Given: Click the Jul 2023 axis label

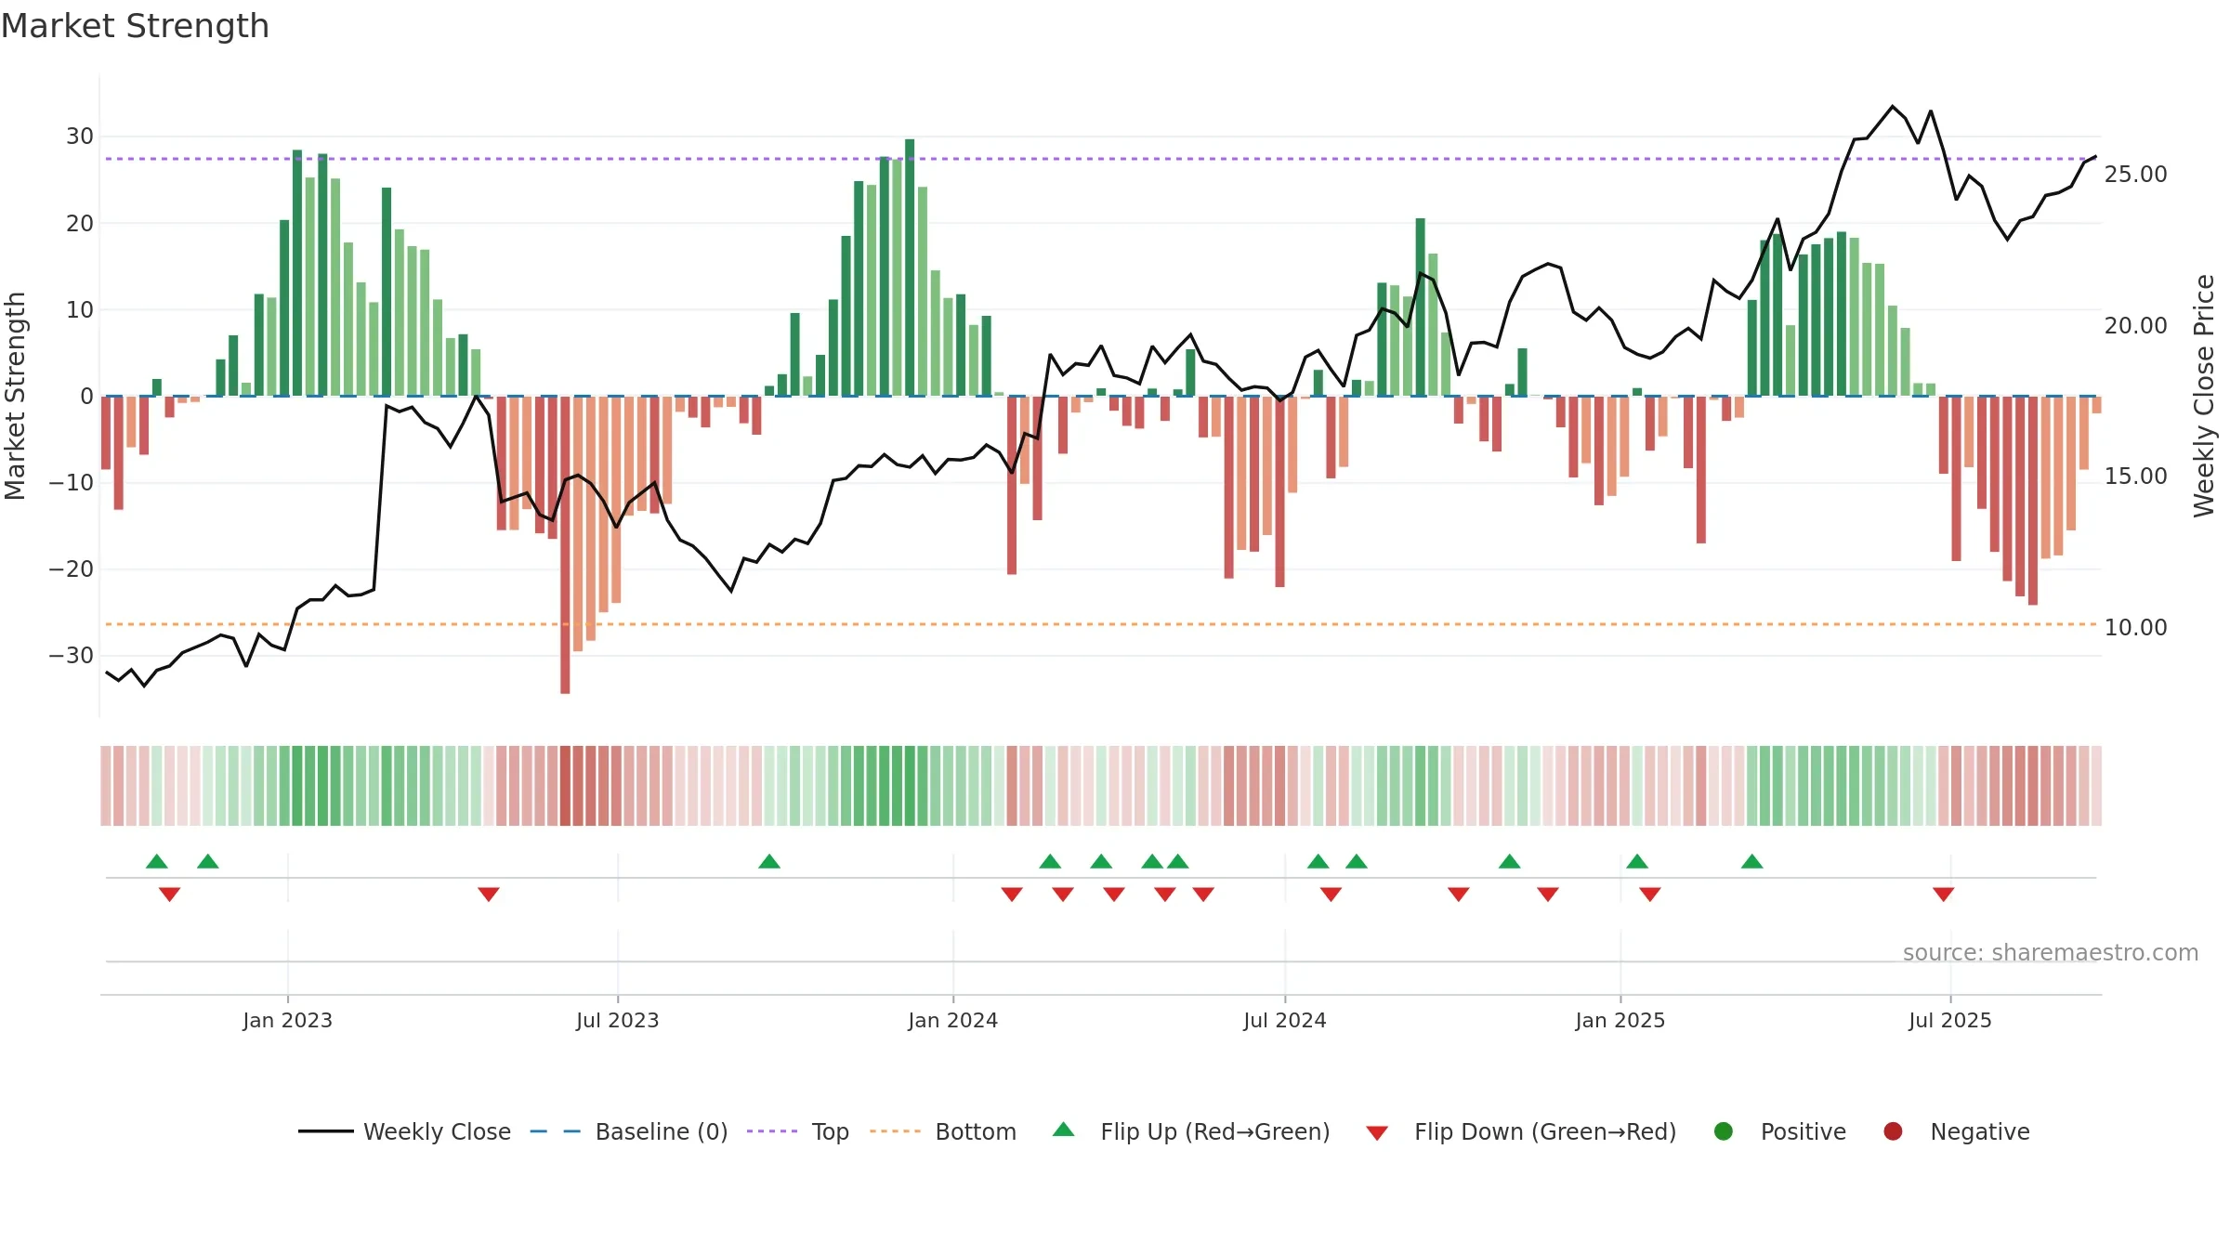Looking at the screenshot, I should coord(617,1020).
